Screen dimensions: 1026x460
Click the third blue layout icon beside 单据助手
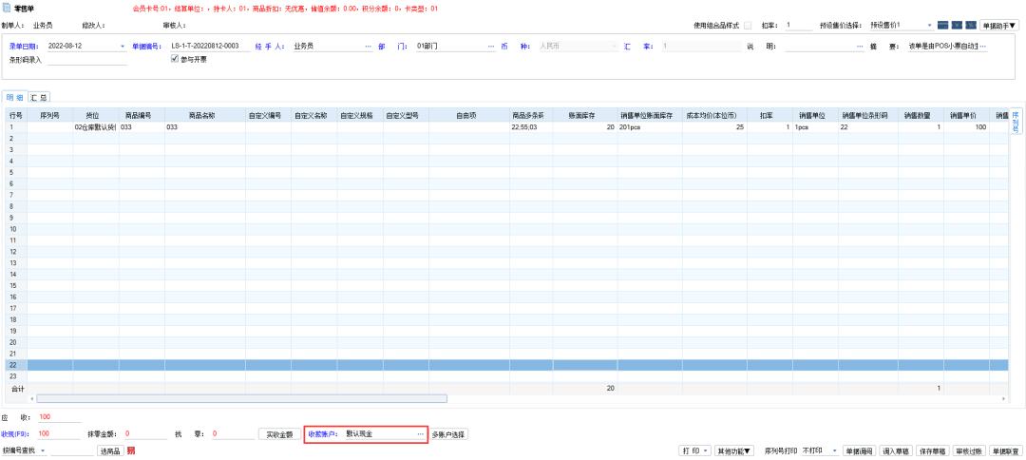click(971, 25)
